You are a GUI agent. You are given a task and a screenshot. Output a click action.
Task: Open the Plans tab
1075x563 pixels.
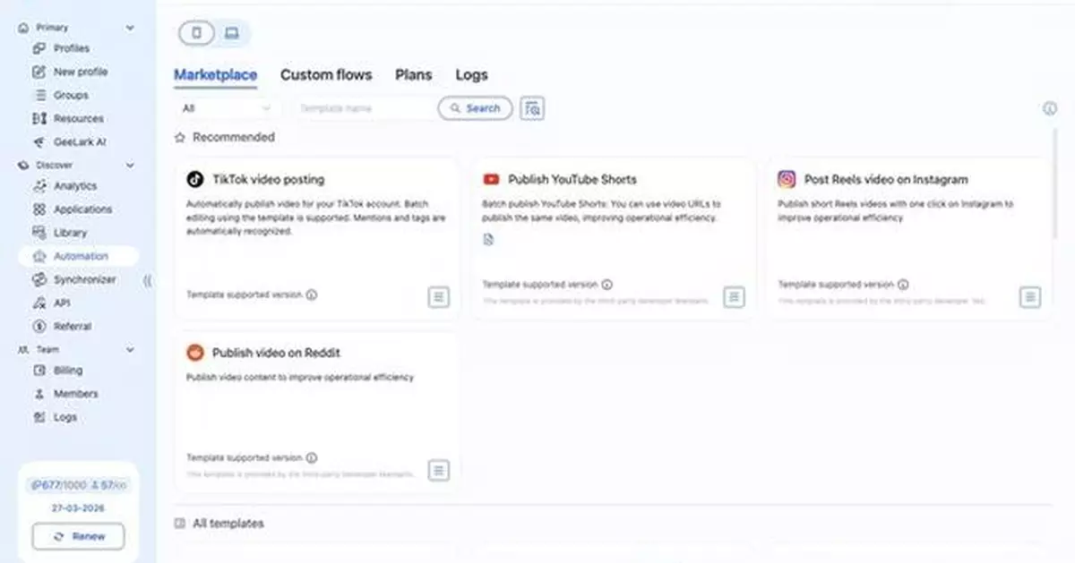click(x=413, y=75)
